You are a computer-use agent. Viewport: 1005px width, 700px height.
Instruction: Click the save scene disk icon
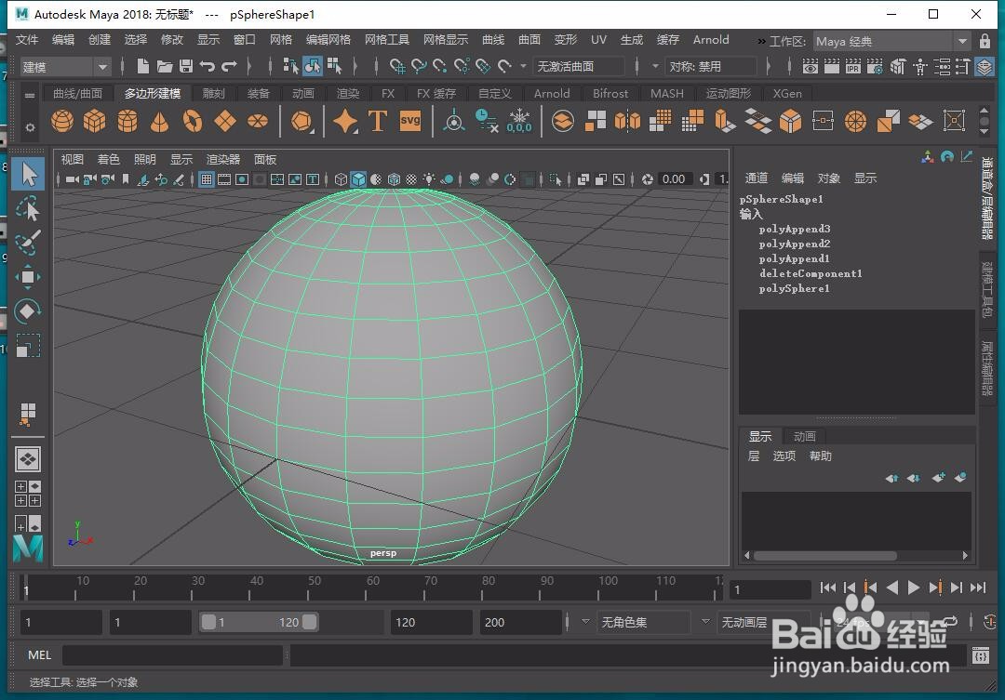(x=186, y=66)
